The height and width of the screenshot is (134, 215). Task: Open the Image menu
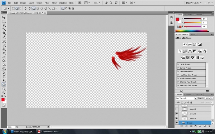[23, 3]
